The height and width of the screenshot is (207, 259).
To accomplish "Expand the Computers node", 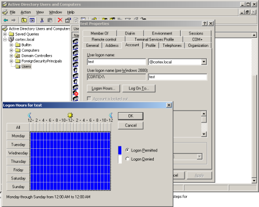I will (11, 50).
